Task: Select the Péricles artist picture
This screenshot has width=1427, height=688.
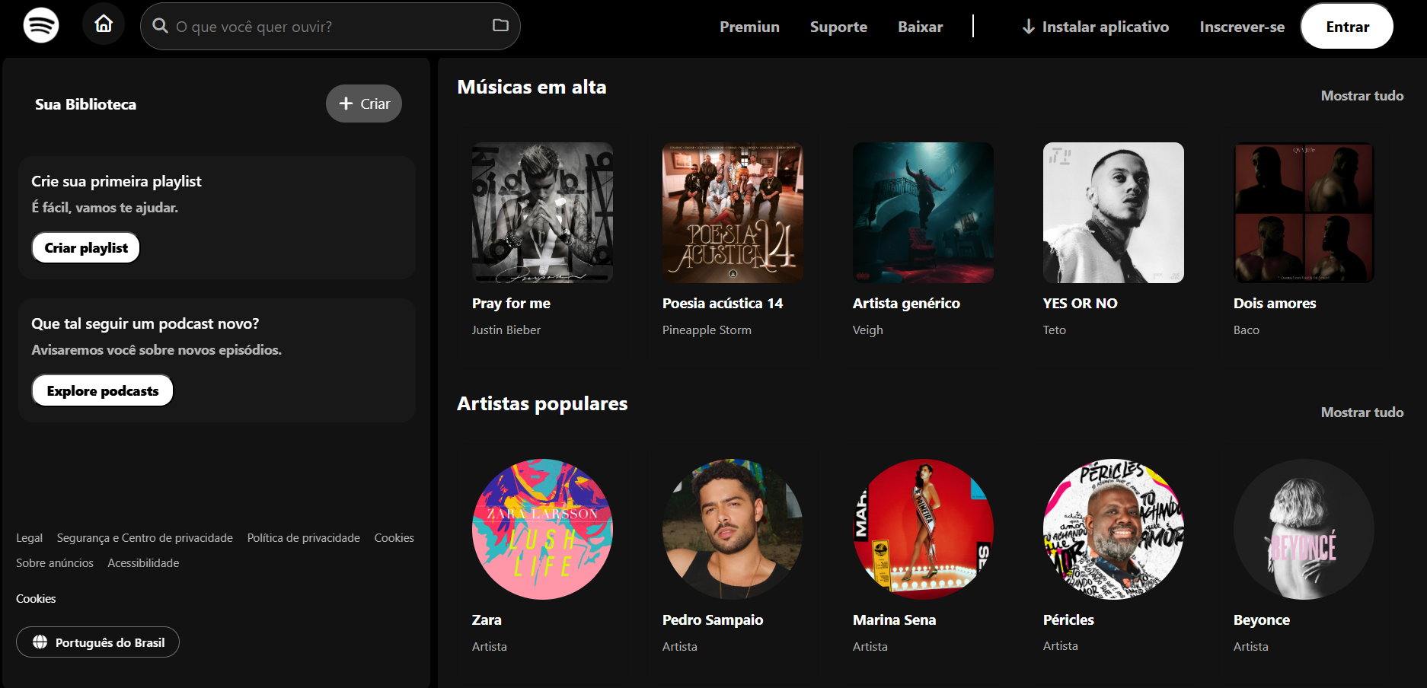Action: [x=1113, y=529]
